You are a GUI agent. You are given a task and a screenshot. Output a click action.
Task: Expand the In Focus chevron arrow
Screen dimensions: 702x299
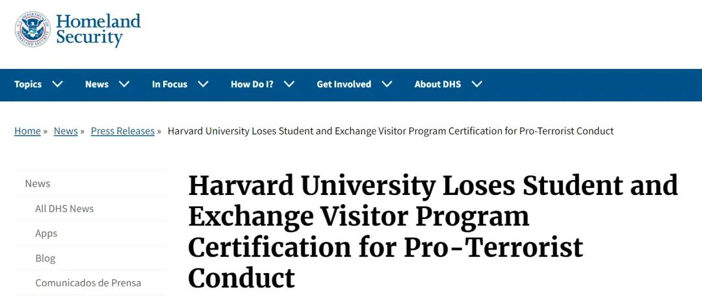point(203,84)
